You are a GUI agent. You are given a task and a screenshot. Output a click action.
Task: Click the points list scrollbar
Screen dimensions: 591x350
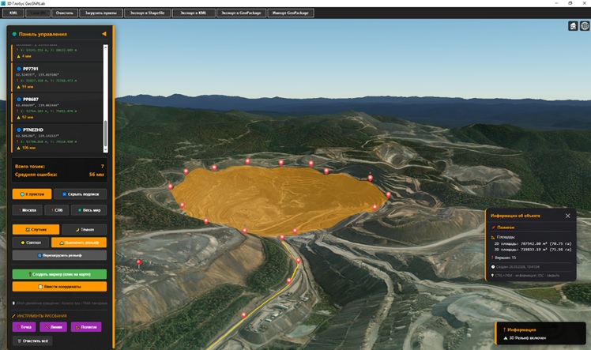tap(105, 136)
